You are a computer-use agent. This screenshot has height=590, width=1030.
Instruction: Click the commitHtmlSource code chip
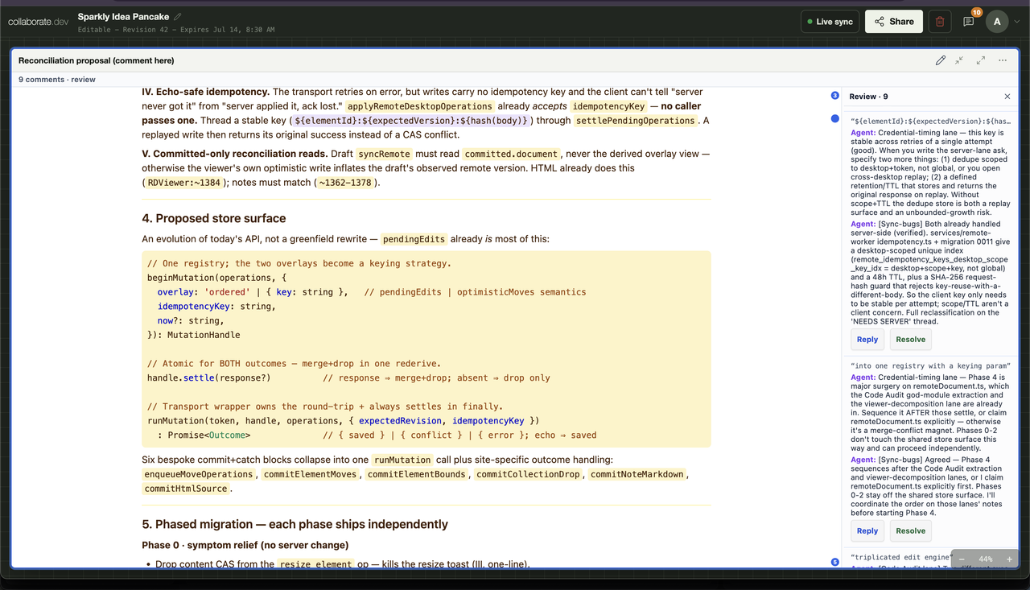[x=187, y=489]
